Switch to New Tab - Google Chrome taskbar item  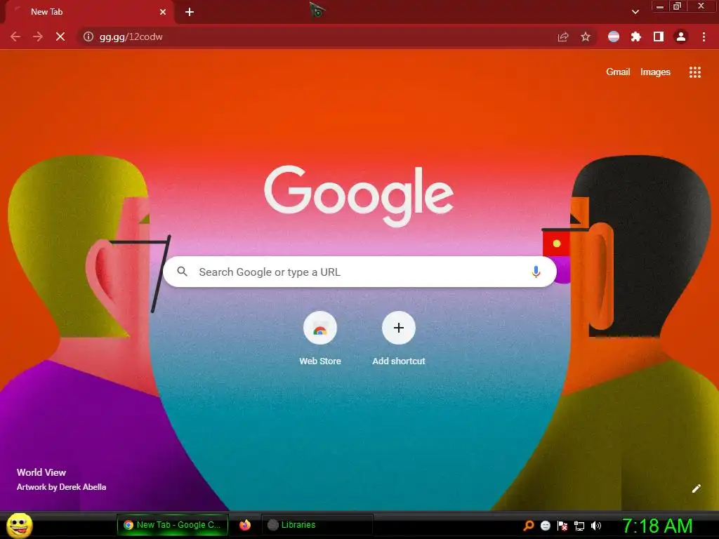tap(173, 525)
